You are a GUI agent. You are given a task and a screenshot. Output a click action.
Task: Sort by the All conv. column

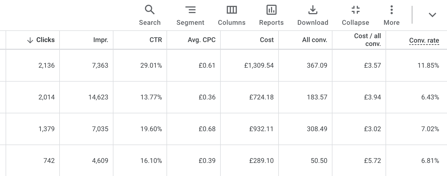pyautogui.click(x=315, y=40)
